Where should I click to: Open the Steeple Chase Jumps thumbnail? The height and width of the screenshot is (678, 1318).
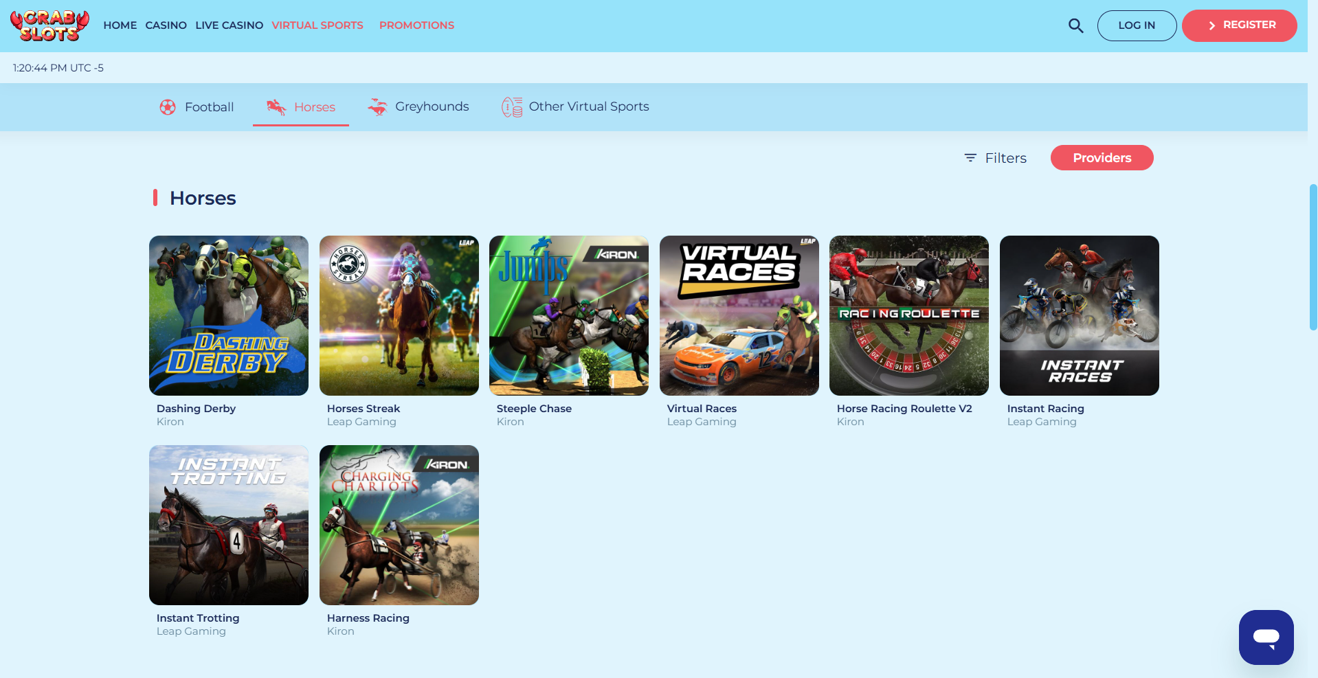click(568, 315)
